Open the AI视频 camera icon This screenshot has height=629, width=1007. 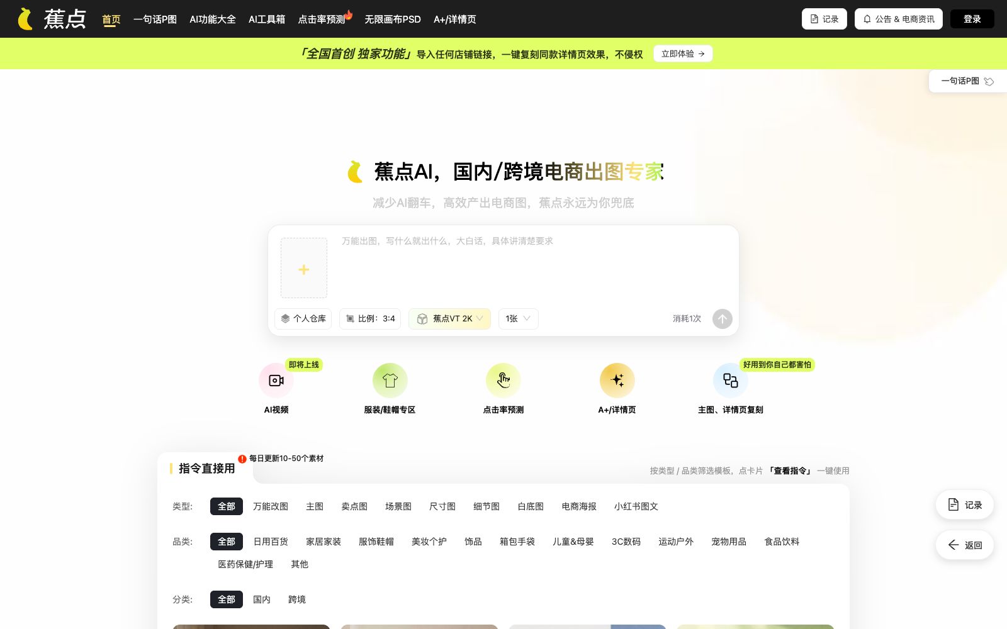click(x=276, y=381)
